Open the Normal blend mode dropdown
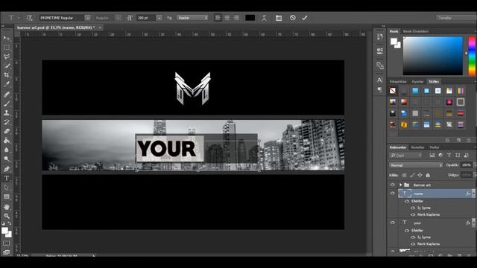 coord(416,165)
